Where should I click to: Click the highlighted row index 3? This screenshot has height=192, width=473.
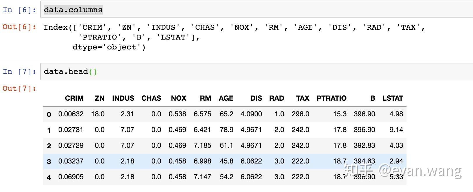pos(49,161)
